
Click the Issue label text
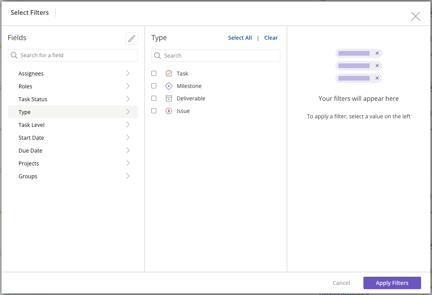click(183, 111)
